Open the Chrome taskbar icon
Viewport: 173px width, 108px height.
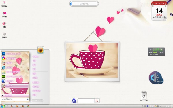(x=28, y=106)
